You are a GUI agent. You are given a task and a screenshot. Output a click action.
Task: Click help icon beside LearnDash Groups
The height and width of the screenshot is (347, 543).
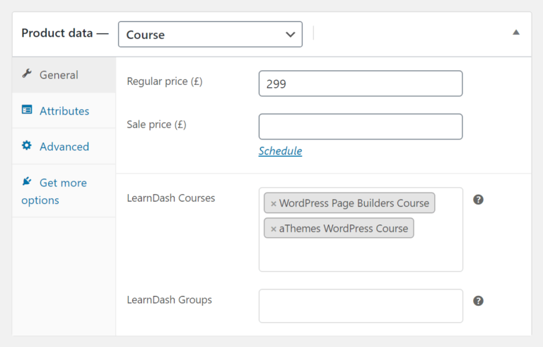[478, 301]
